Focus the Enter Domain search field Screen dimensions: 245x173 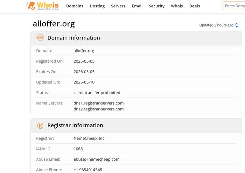tap(234, 6)
